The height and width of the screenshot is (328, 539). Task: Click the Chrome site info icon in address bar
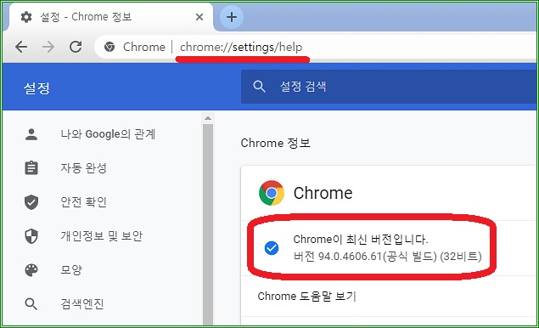(109, 47)
